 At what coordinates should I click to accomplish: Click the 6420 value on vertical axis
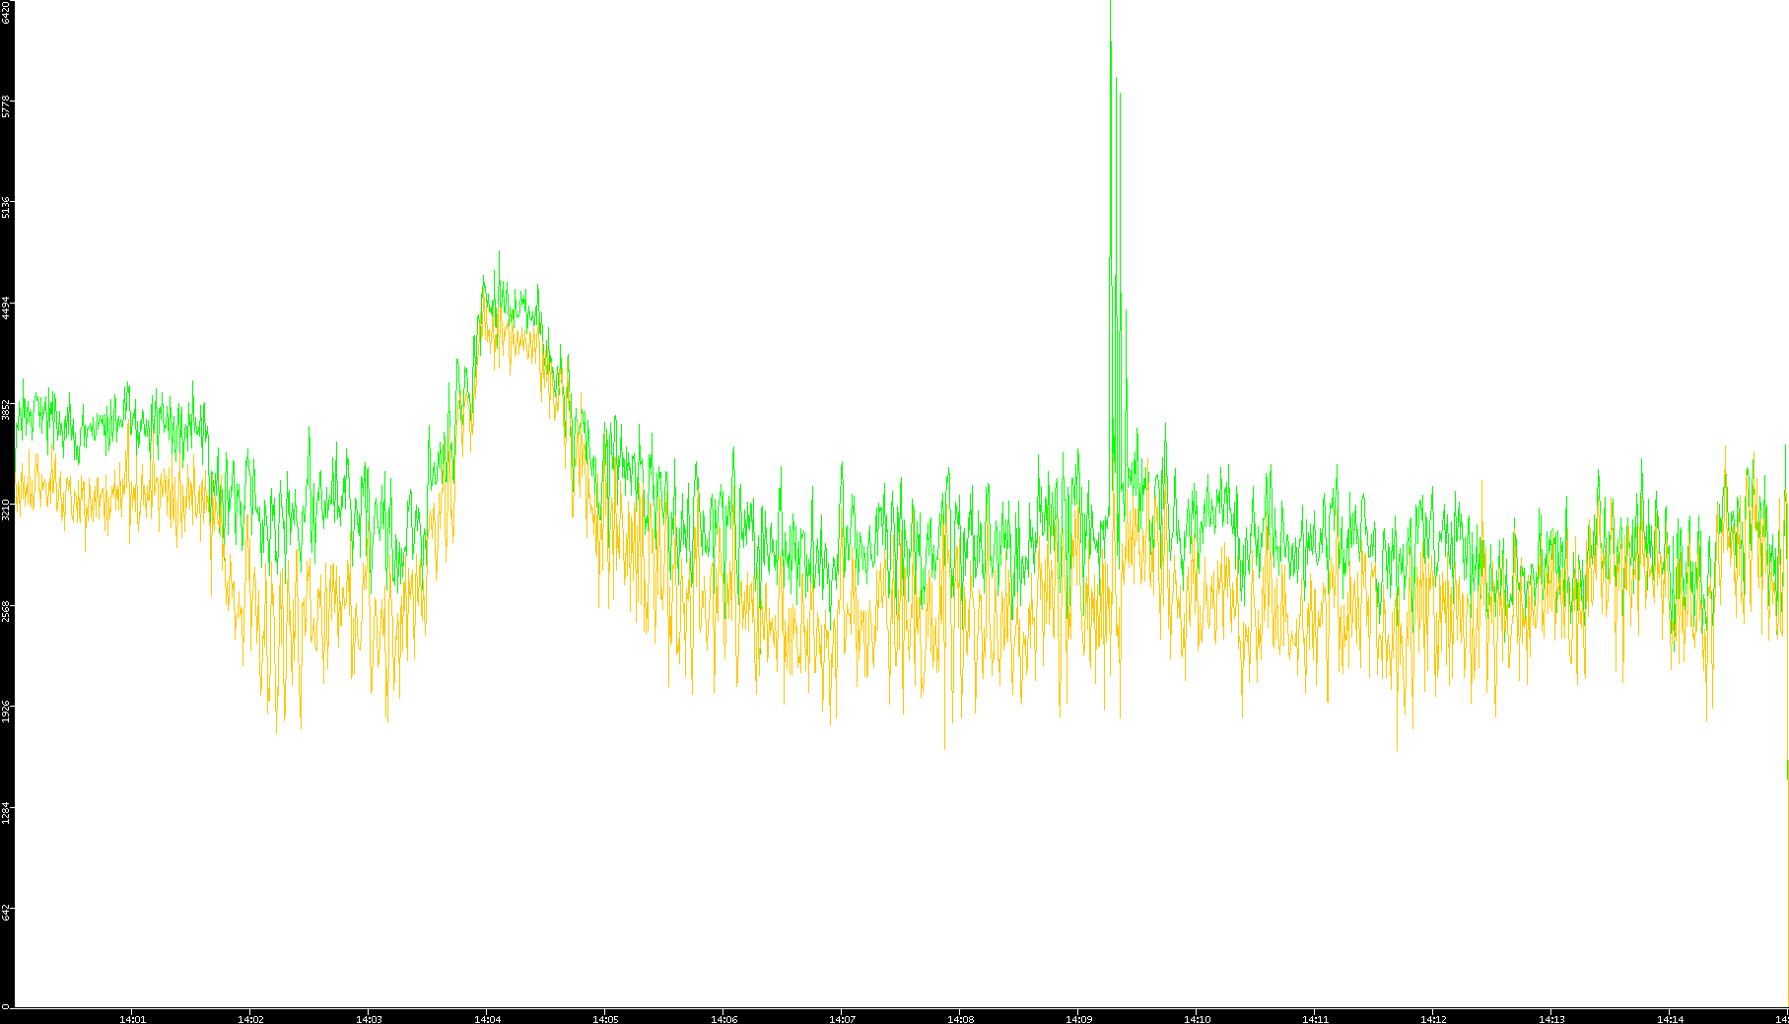point(6,12)
